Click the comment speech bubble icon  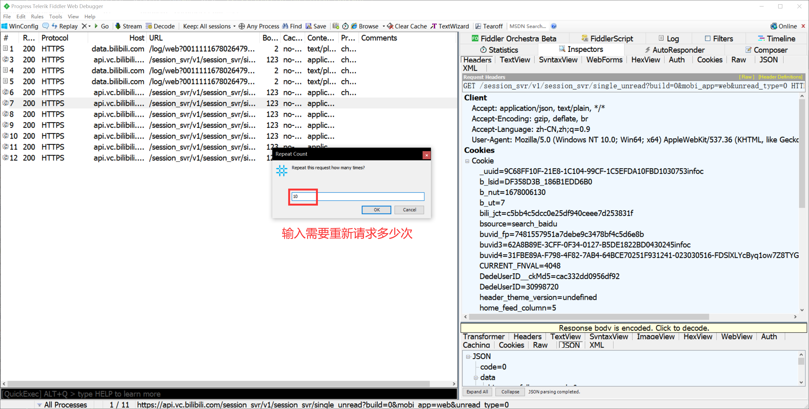(x=46, y=26)
